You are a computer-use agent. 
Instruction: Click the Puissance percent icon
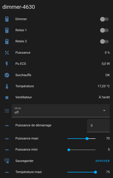(x=7, y=53)
